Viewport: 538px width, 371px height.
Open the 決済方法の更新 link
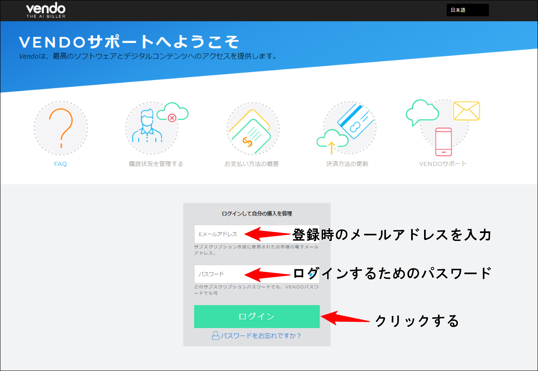(347, 164)
